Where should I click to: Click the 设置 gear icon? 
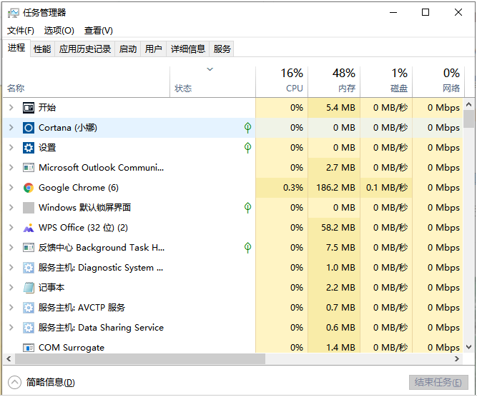(29, 148)
